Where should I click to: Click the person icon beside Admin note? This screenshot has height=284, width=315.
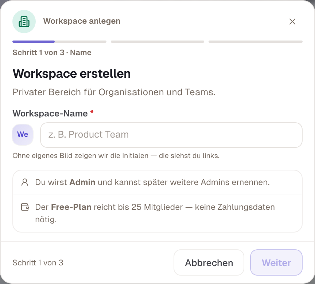click(25, 182)
